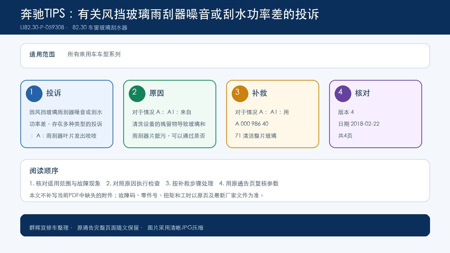
Task: Click subtitle 82.30 车窗玻璃刮水器
Action: 100,28
